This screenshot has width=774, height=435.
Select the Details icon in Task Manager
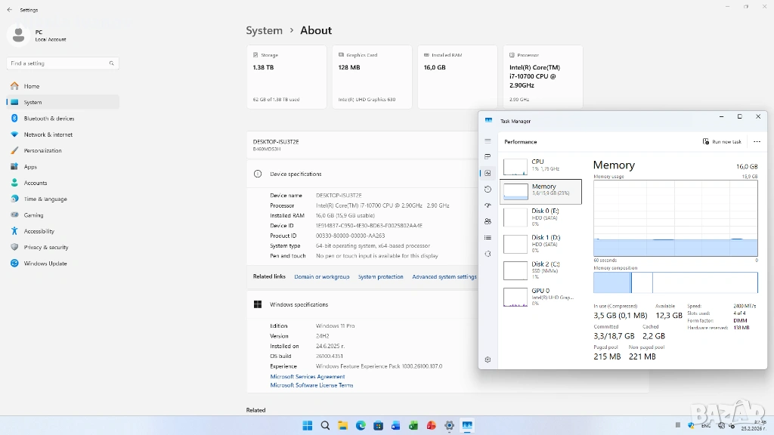coord(488,238)
